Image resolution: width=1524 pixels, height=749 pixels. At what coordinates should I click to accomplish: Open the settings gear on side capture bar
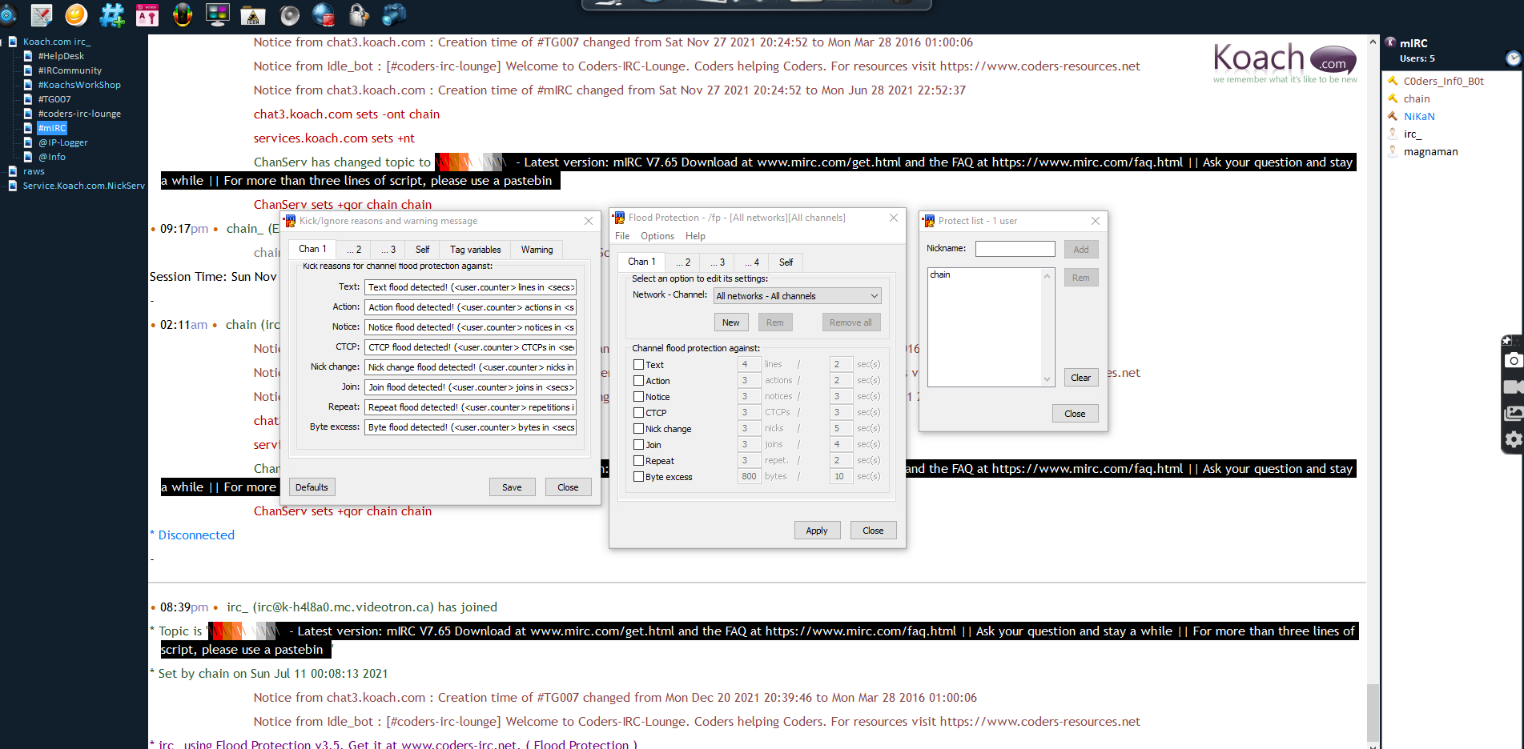(1513, 439)
